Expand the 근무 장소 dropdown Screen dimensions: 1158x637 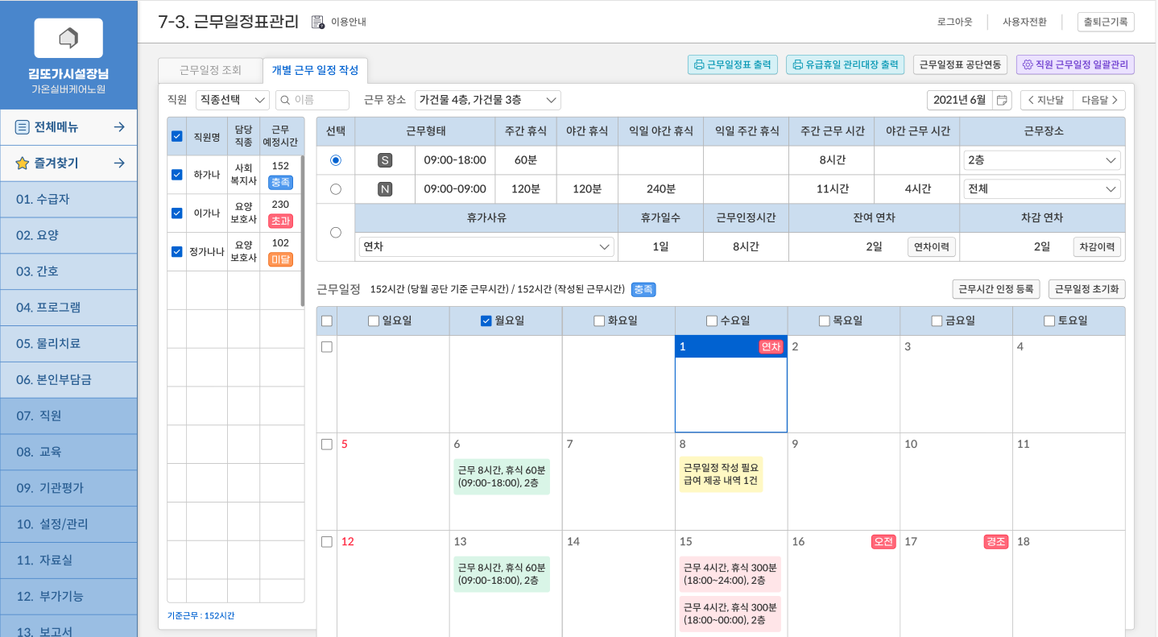pyautogui.click(x=488, y=100)
